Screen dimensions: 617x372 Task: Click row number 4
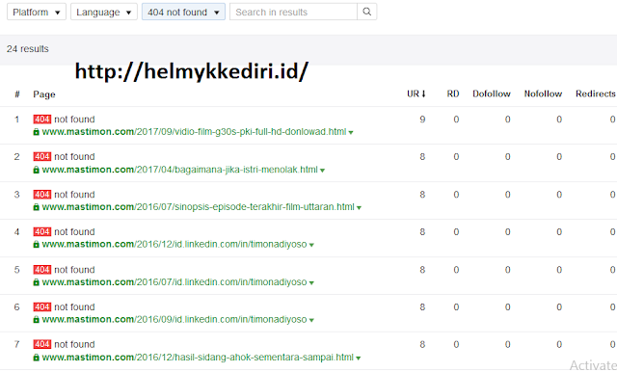click(17, 231)
